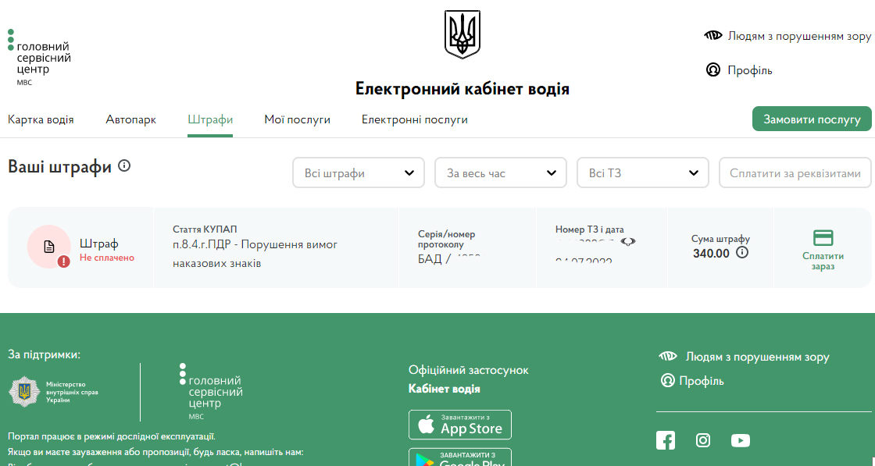Open Facebook page from footer
This screenshot has width=875, height=466.
[666, 440]
